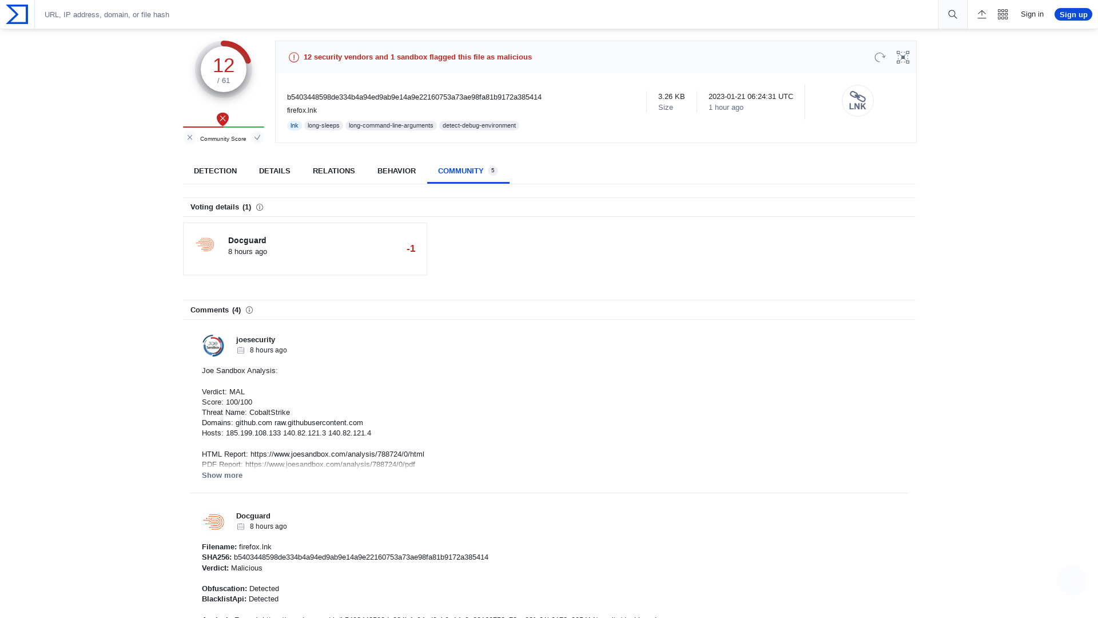Click the joesecurity username
Image resolution: width=1098 pixels, height=618 pixels.
tap(256, 340)
